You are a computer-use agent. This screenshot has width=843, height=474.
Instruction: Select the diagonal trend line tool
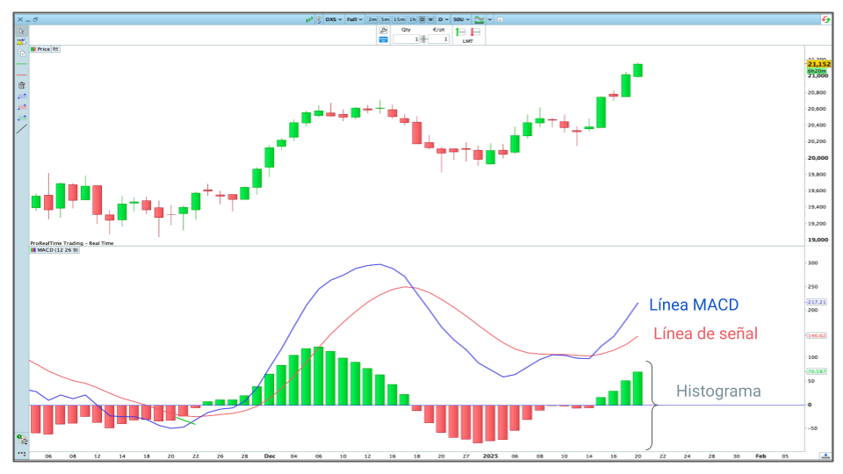pyautogui.click(x=21, y=129)
